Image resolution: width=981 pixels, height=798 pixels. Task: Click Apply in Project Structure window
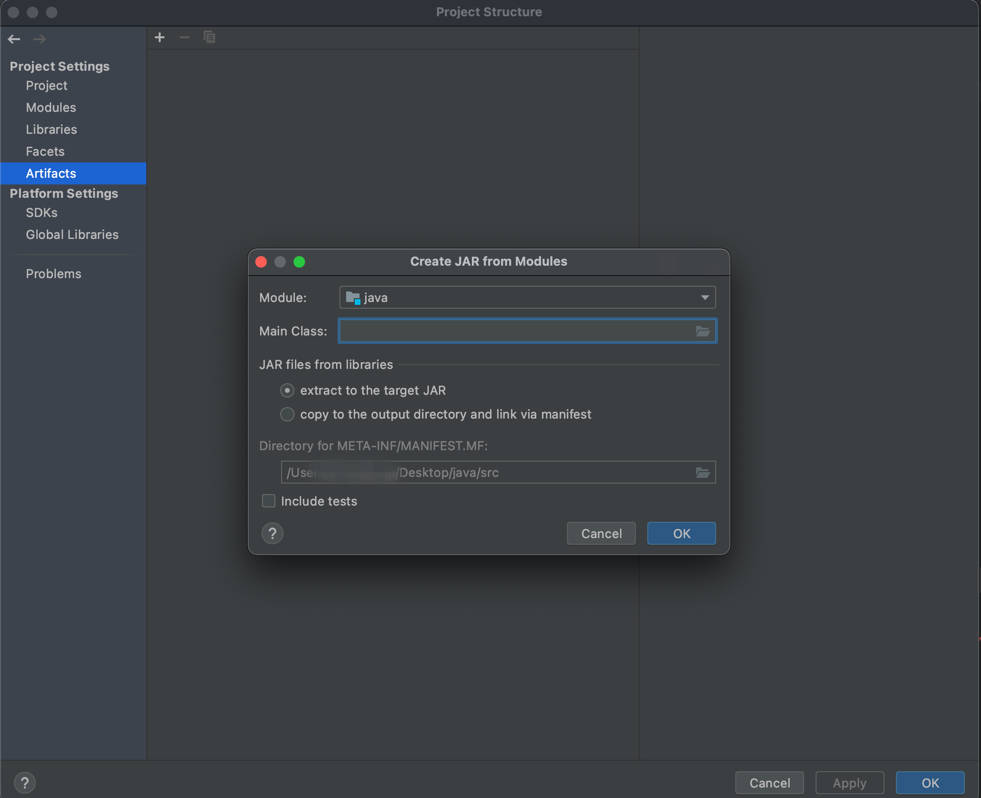849,783
